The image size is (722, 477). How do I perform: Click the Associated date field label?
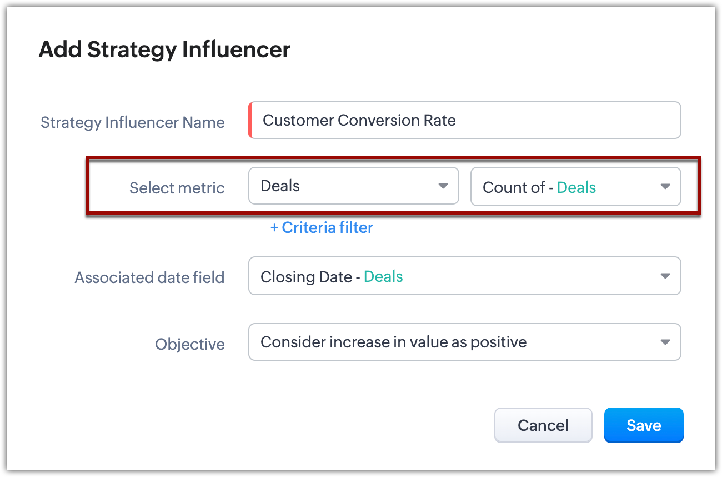pos(150,277)
